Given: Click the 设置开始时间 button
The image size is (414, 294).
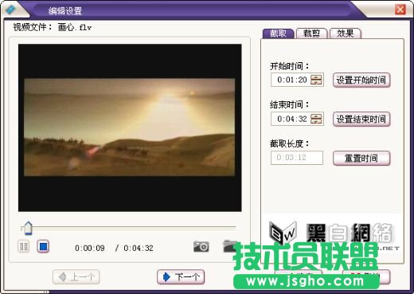Looking at the screenshot, I should click(361, 80).
